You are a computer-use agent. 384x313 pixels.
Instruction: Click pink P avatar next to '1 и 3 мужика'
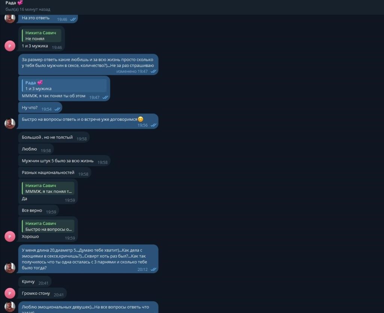tap(10, 46)
